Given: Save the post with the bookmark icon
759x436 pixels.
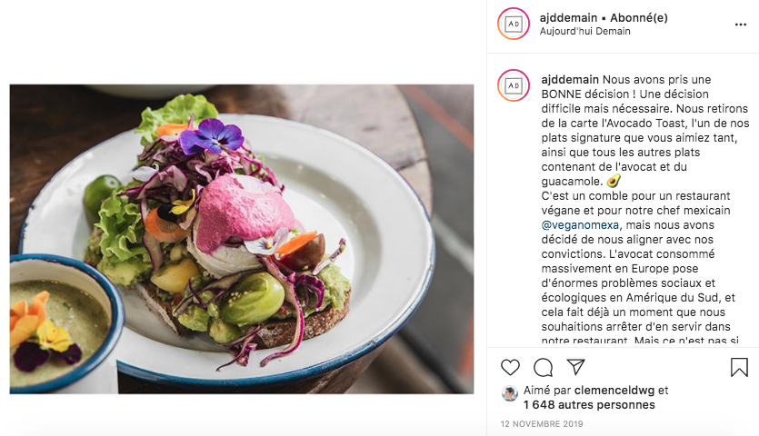Looking at the screenshot, I should [x=739, y=367].
